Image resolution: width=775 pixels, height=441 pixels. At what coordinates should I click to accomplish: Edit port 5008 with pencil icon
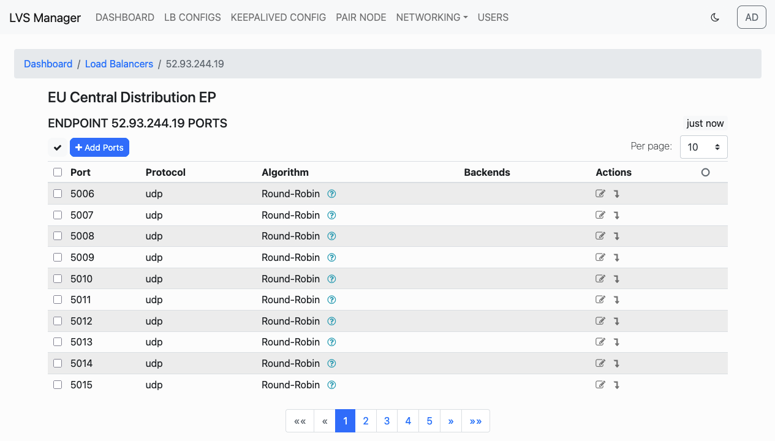click(x=600, y=236)
